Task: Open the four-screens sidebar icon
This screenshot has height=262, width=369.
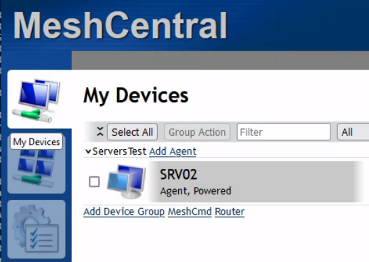Action: pyautogui.click(x=37, y=164)
